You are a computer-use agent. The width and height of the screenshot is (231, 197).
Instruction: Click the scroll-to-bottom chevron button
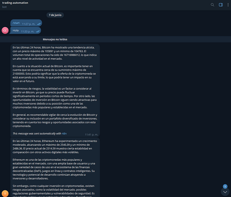(x=225, y=192)
